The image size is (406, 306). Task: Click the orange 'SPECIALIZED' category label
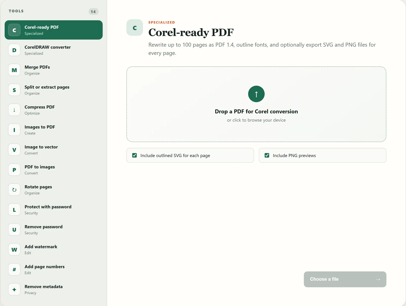pos(162,22)
